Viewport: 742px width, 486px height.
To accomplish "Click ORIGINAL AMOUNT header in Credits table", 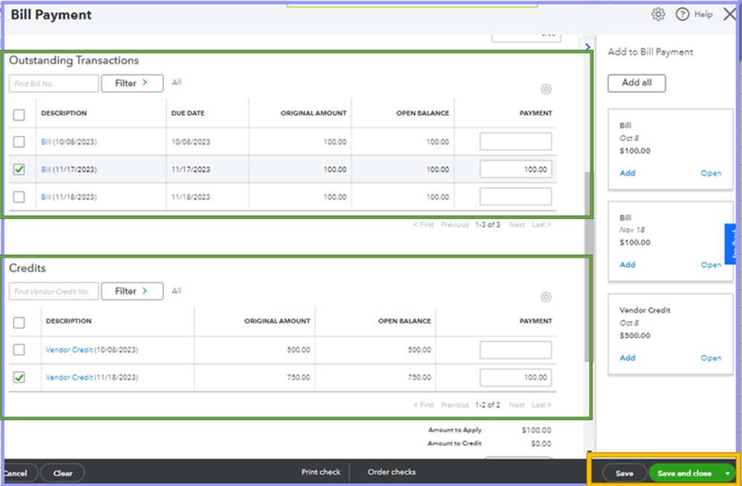I will click(277, 321).
